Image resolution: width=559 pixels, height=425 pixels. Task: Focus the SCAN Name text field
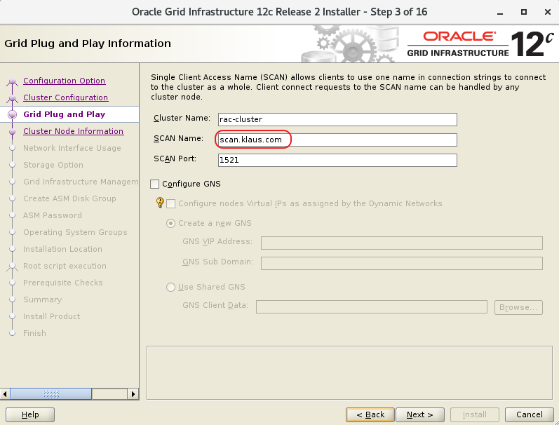pos(337,140)
